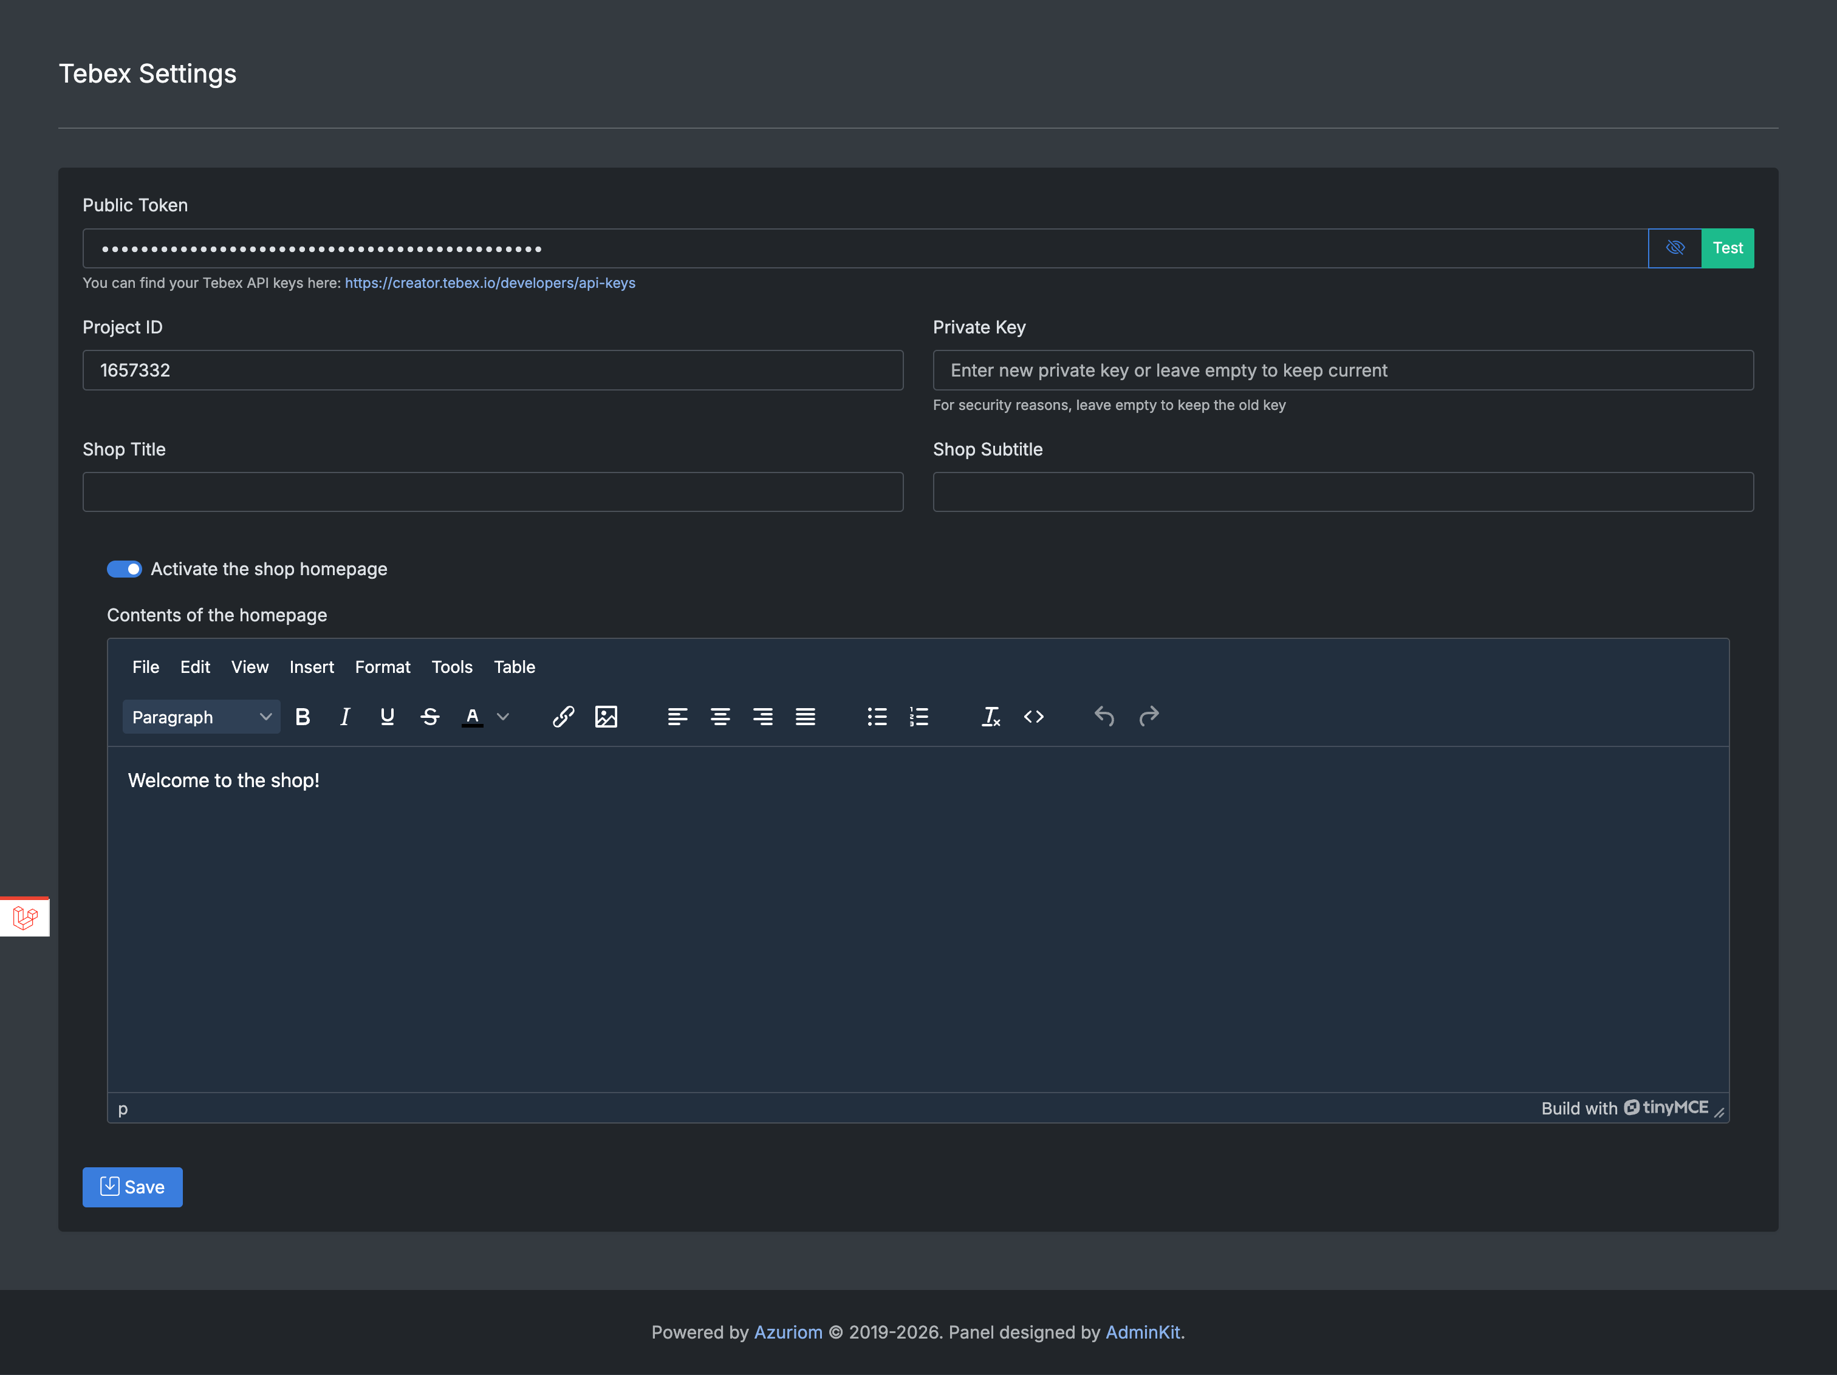
Task: Click the green Test button
Action: click(1728, 248)
